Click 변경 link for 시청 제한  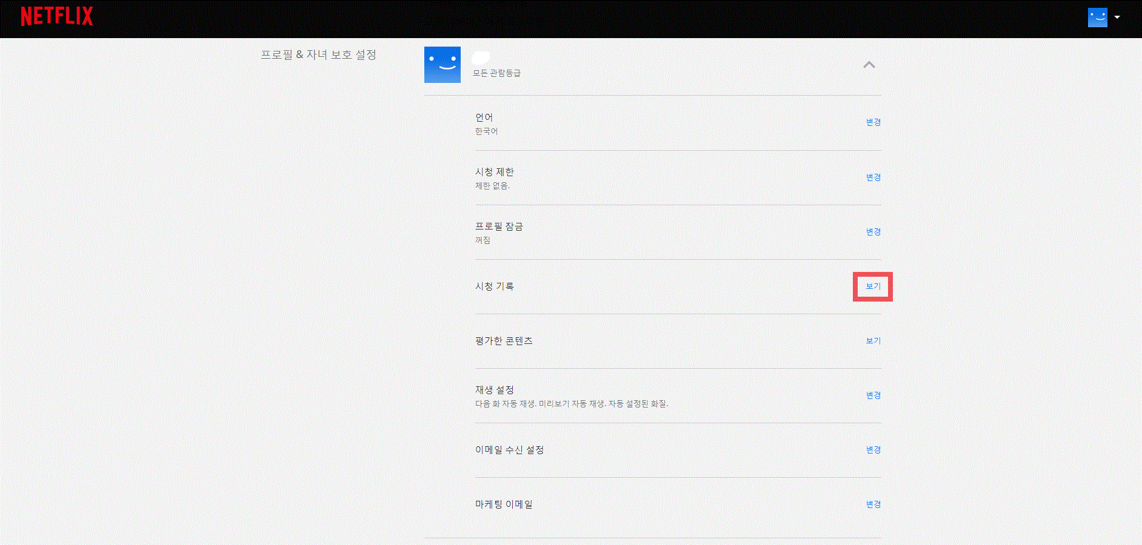[873, 177]
